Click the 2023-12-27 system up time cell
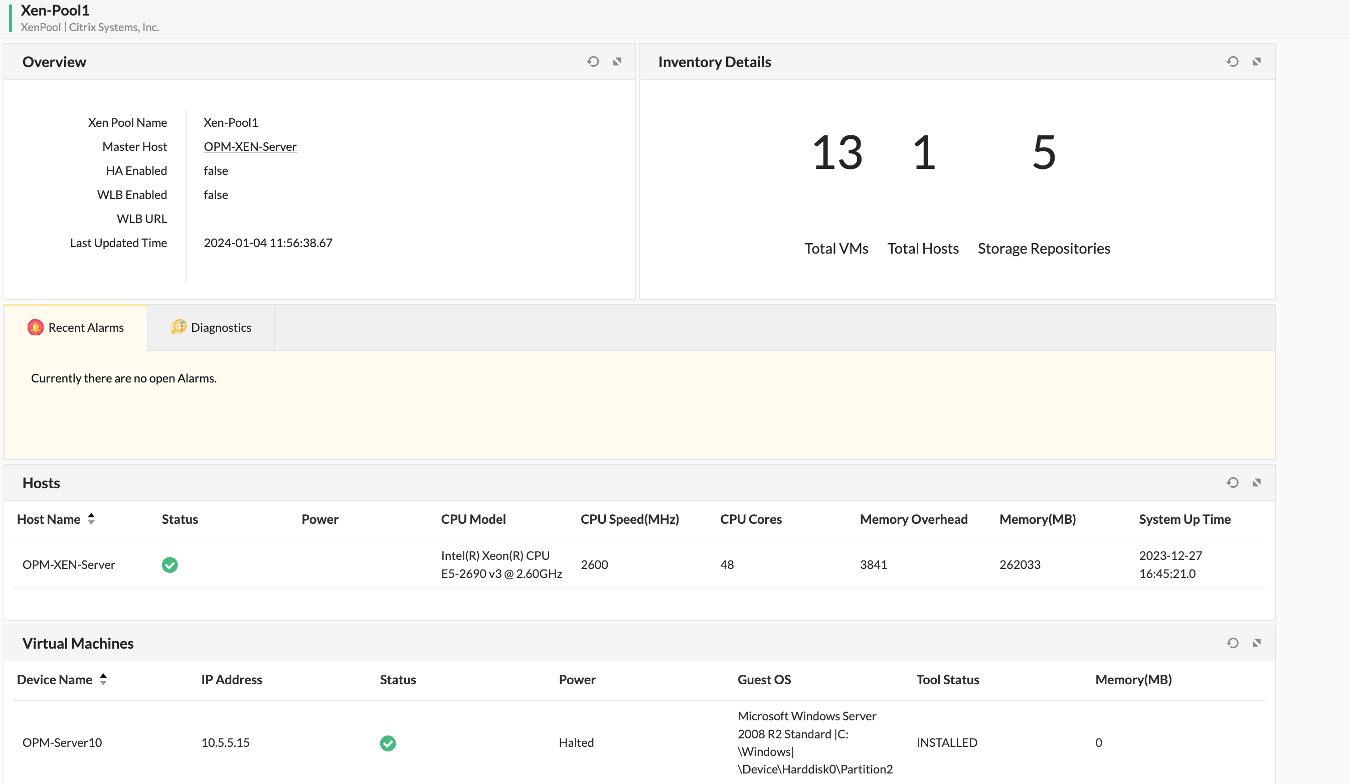The image size is (1349, 784). coord(1170,564)
